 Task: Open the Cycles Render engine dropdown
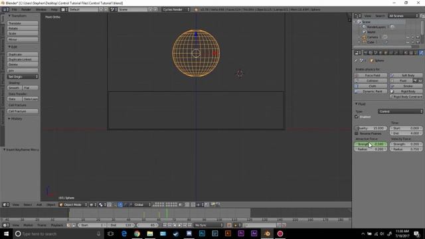click(x=176, y=9)
